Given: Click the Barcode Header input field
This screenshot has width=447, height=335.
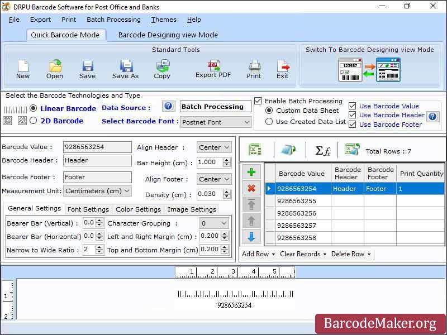Looking at the screenshot, I should (97, 160).
